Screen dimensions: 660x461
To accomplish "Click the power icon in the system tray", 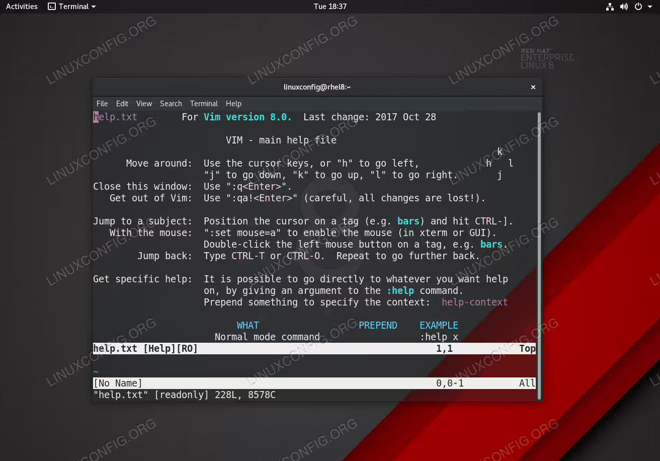I will click(x=638, y=7).
